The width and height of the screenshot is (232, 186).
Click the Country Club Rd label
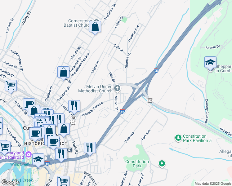[206, 111]
